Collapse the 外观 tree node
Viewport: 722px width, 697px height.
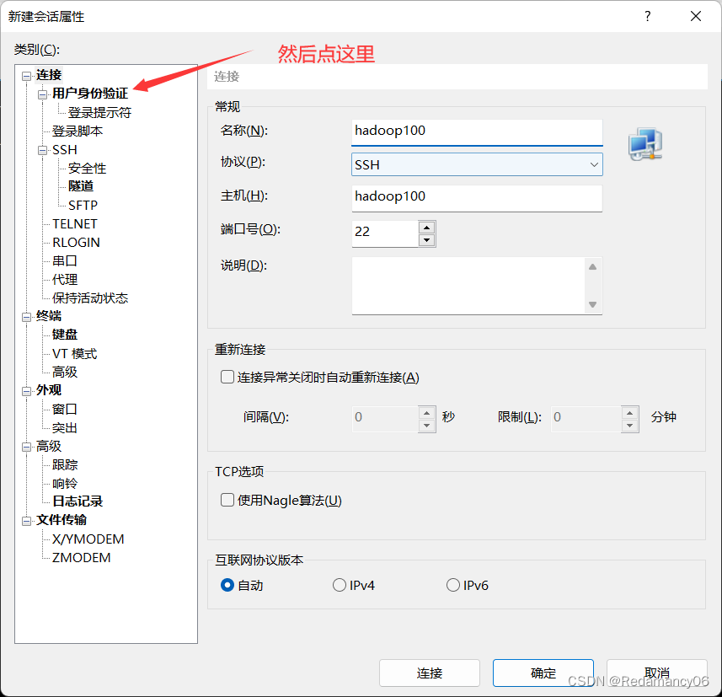(27, 391)
